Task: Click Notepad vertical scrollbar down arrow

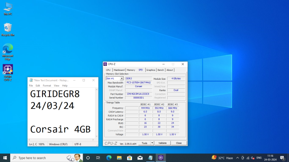Action: pos(96,136)
